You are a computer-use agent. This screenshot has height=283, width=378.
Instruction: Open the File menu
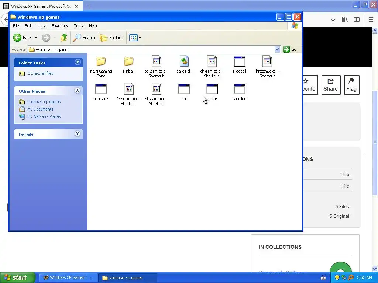(x=16, y=26)
